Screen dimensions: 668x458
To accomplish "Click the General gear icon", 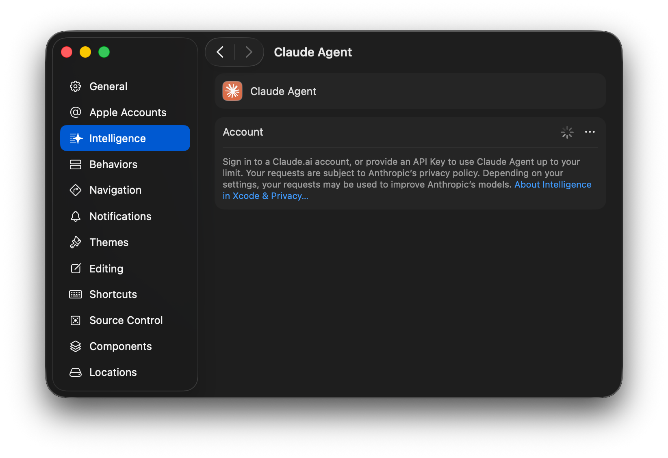I will click(76, 86).
